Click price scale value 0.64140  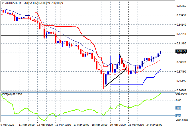(181, 25)
